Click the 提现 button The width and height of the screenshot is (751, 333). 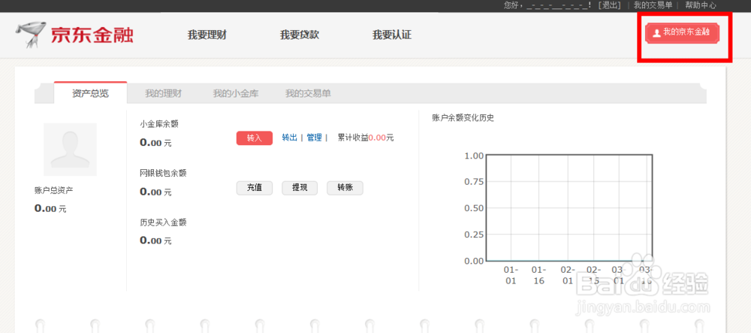point(300,188)
